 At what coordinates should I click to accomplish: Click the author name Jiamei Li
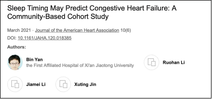coord(36,85)
